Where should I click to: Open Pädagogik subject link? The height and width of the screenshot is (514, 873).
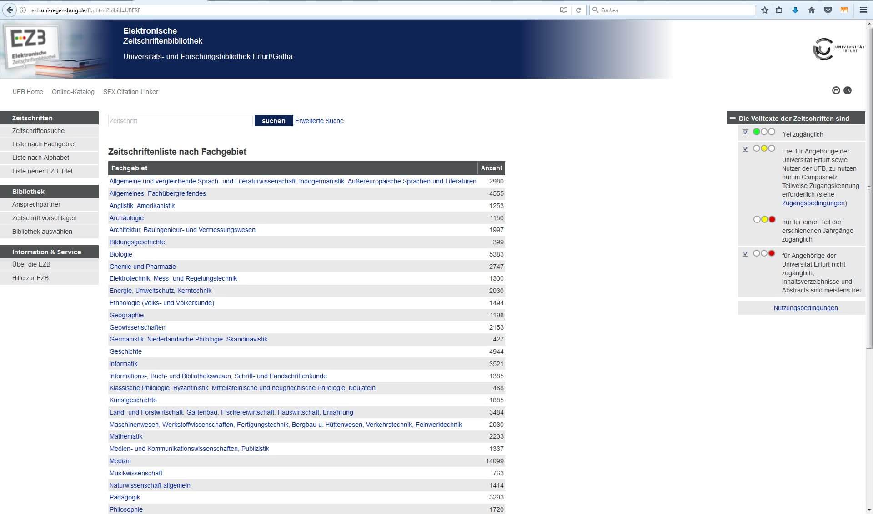tap(125, 497)
